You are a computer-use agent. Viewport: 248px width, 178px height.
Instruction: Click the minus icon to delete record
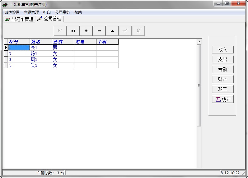pyautogui.click(x=99, y=31)
